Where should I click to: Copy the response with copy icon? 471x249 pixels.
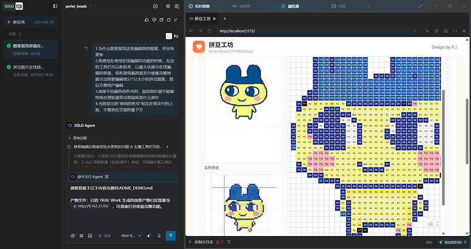click(161, 20)
